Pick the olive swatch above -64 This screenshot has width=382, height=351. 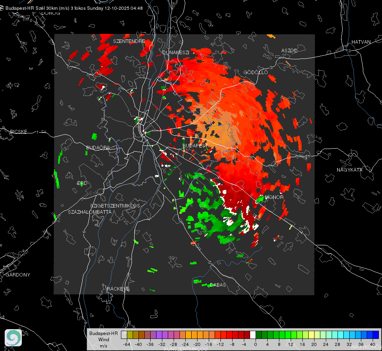point(130,335)
